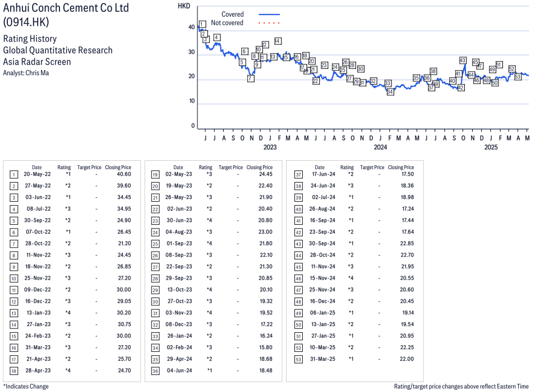This screenshot has width=535, height=390.
Task: Click the red dotted Not covered legend sample
Action: point(269,23)
